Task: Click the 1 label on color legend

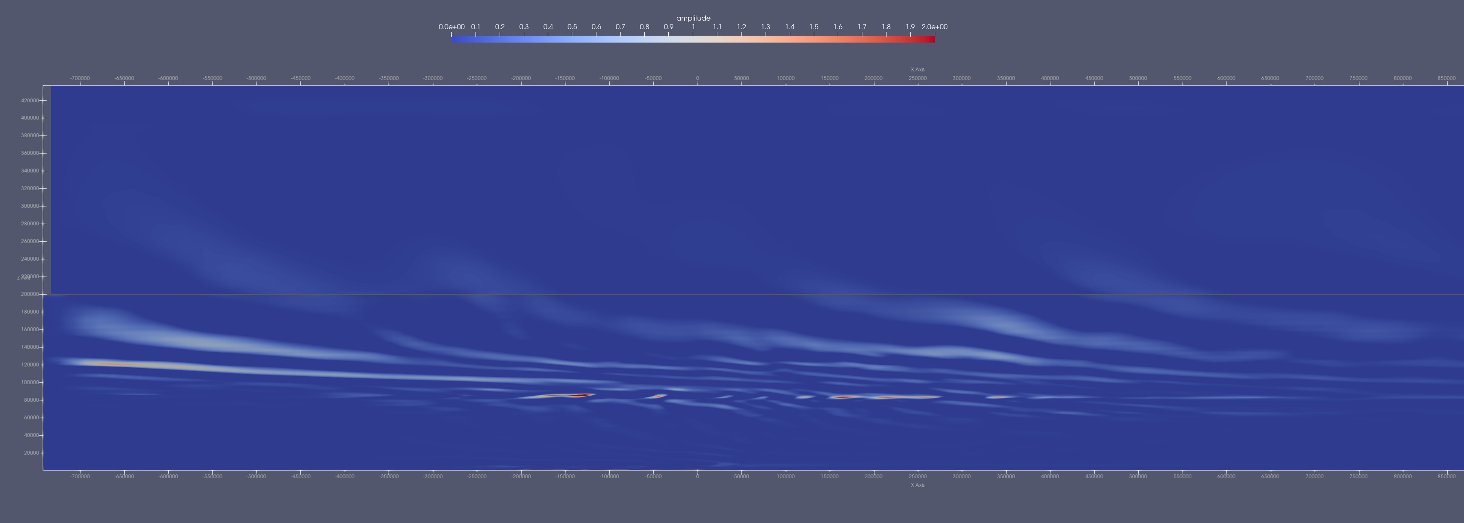Action: click(x=693, y=27)
